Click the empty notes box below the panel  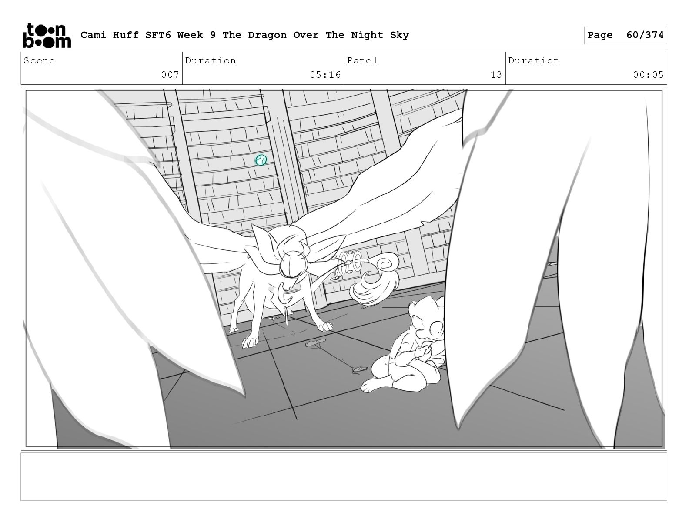[x=344, y=477]
